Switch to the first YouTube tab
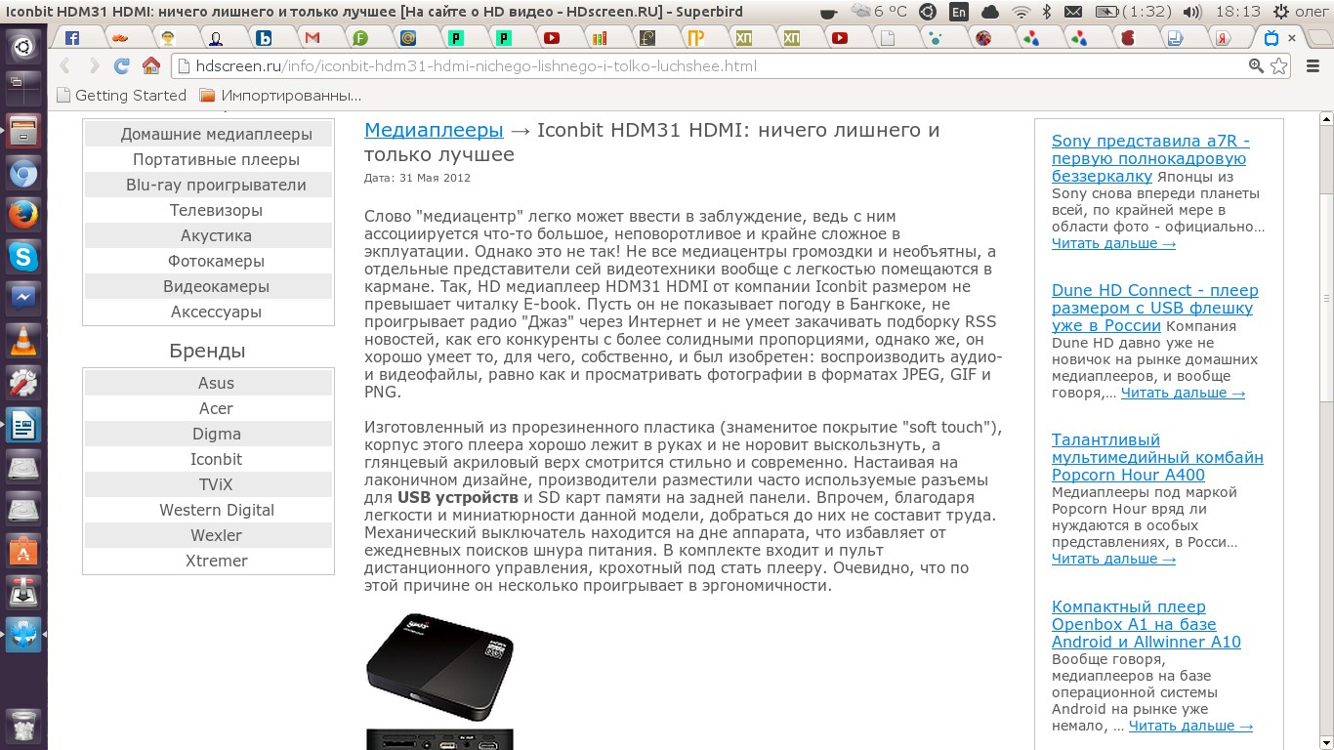1334x750 pixels. pos(552,38)
